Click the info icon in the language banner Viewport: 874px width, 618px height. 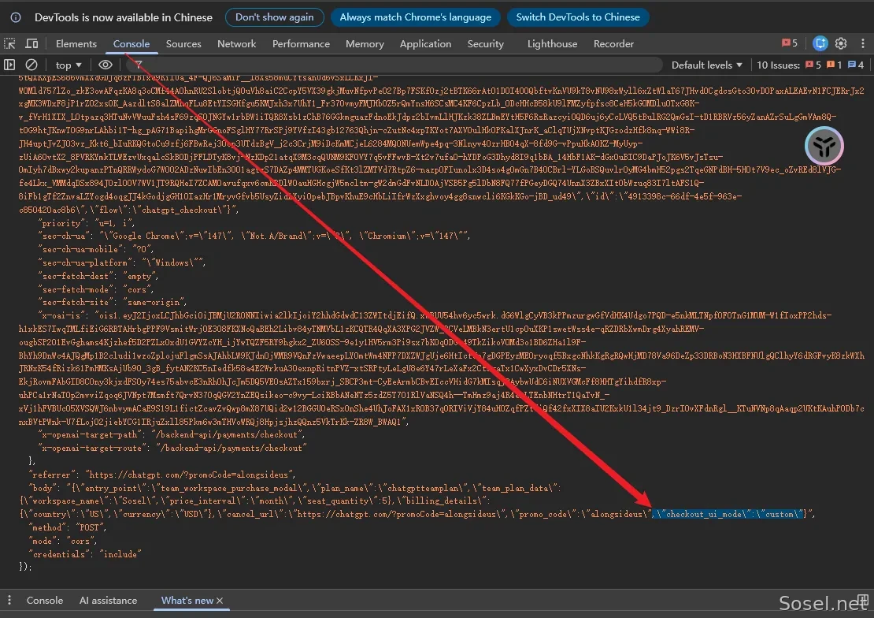(x=16, y=17)
